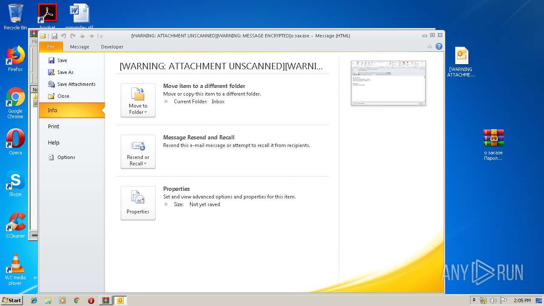Click the Windows Start button
This screenshot has height=306, width=544.
click(12, 300)
